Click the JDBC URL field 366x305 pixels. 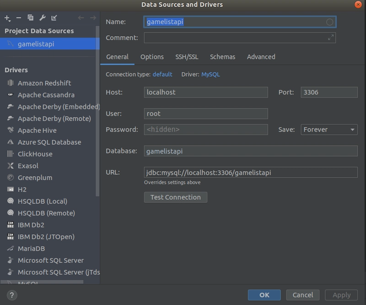[x=251, y=173]
